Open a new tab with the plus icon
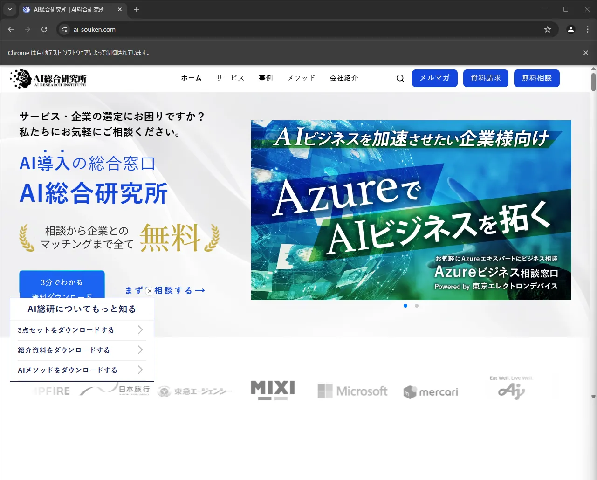Image resolution: width=597 pixels, height=480 pixels. [x=137, y=9]
